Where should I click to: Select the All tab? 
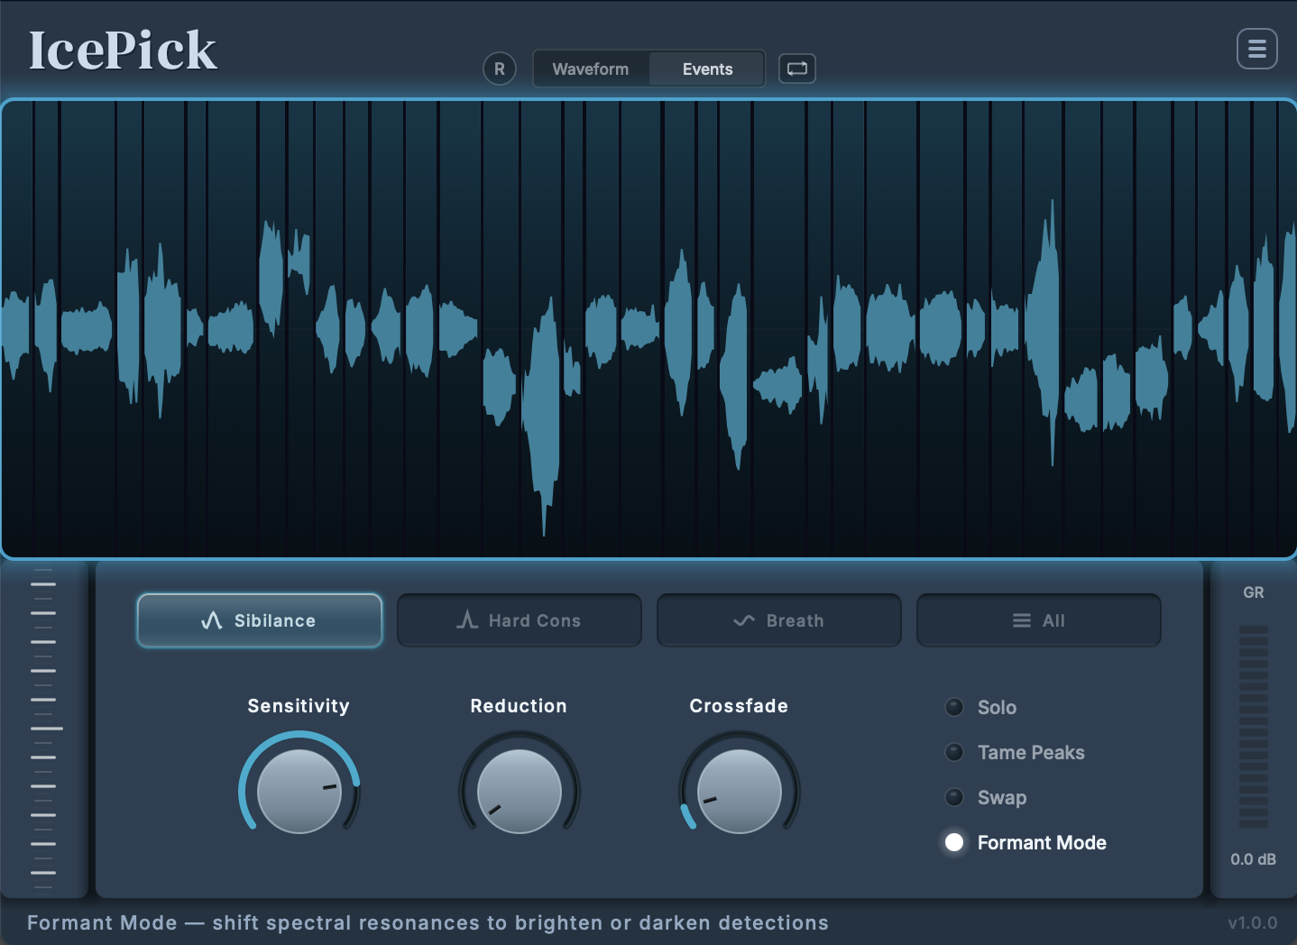coord(1039,620)
